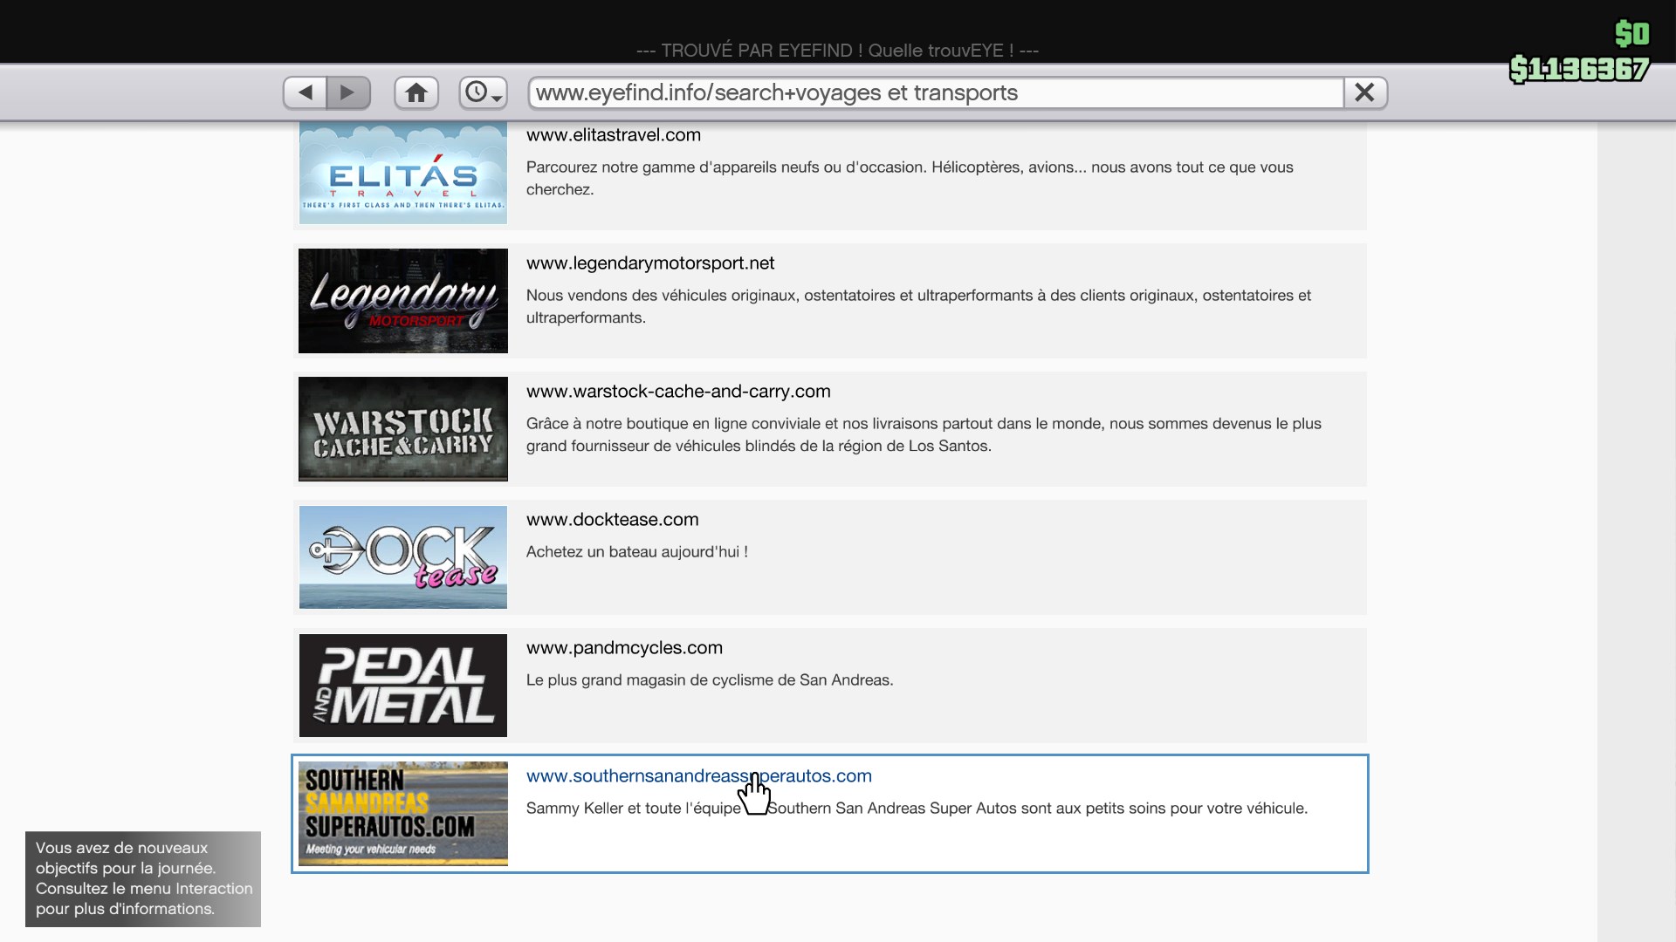This screenshot has width=1676, height=942.
Task: Open the Southern San Andreas Superautos thumbnail
Action: pyautogui.click(x=402, y=814)
